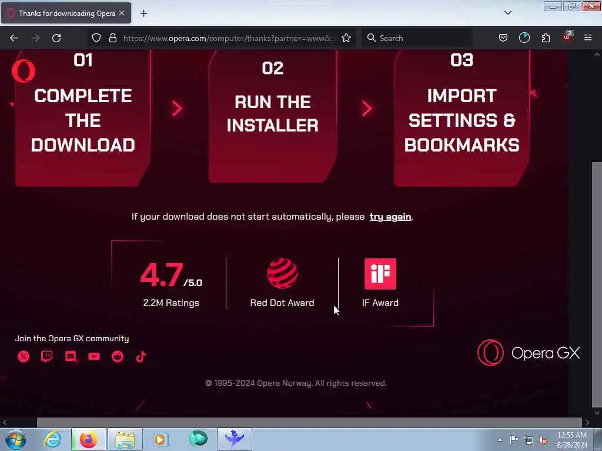Screen dimensions: 602x451
Task: Click the Red Dot Award logo
Action: click(282, 274)
